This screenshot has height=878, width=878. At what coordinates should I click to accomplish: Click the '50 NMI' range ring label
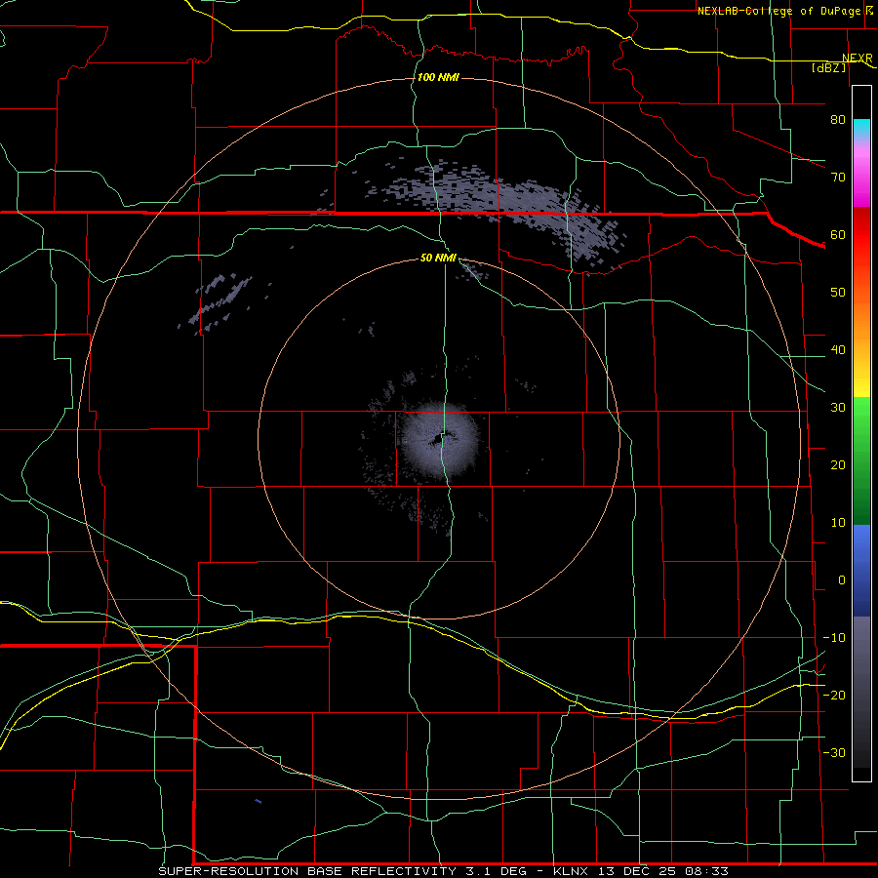click(438, 259)
